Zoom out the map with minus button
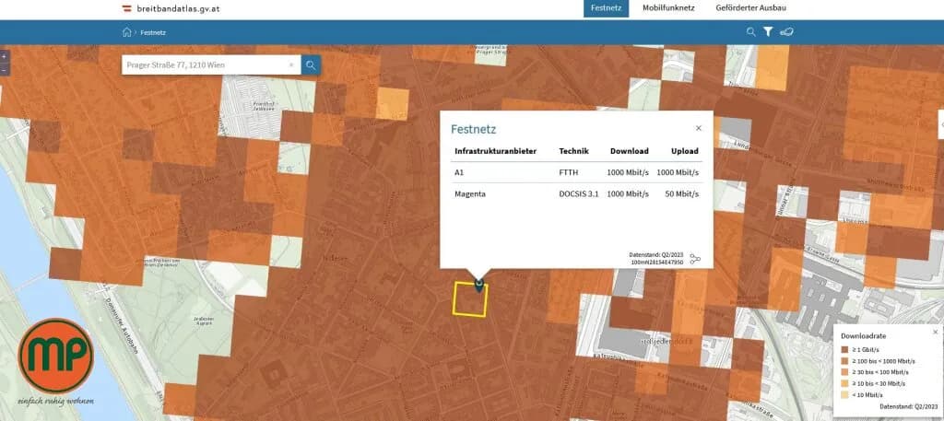Image resolution: width=944 pixels, height=421 pixels. point(5,70)
